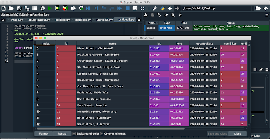This screenshot has height=139, width=270.
Task: Go forward with the right arrow icon
Action: [177, 8]
